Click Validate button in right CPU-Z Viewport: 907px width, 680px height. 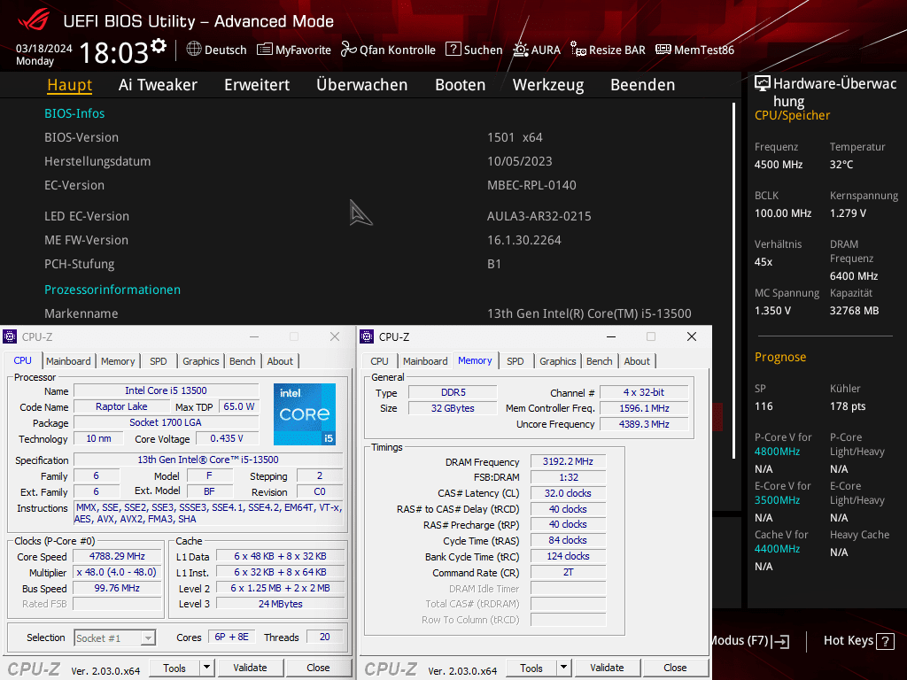coord(607,668)
